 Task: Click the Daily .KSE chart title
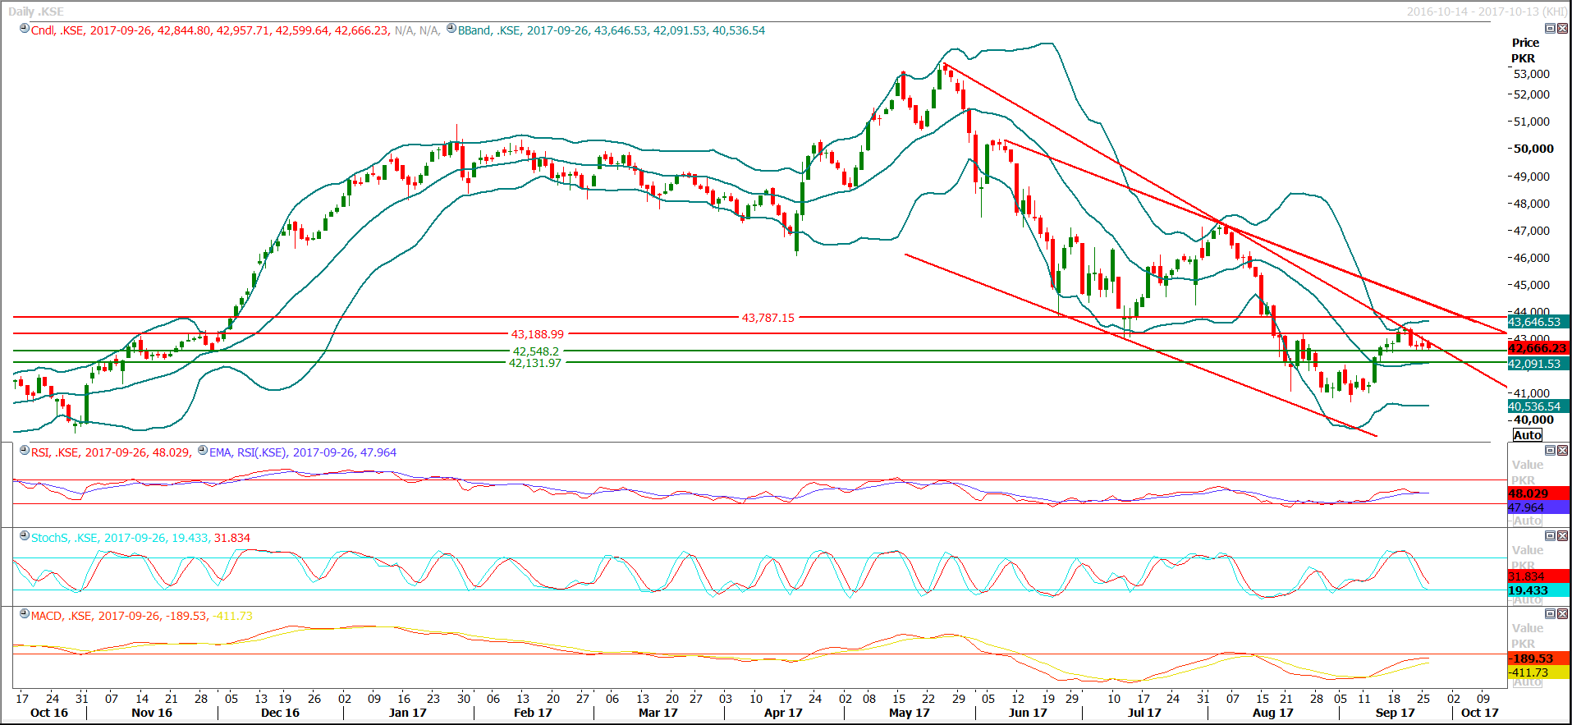point(36,11)
